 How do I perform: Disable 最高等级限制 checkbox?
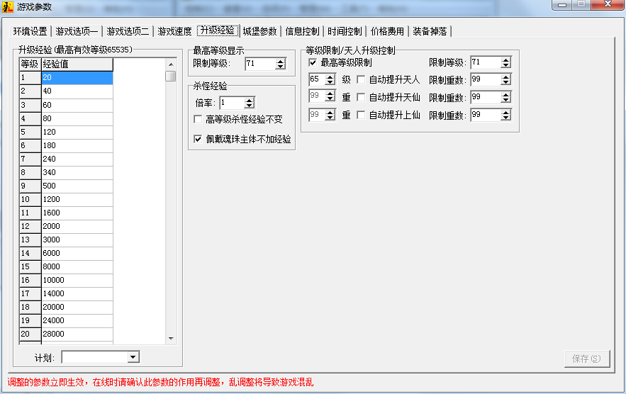tap(313, 62)
